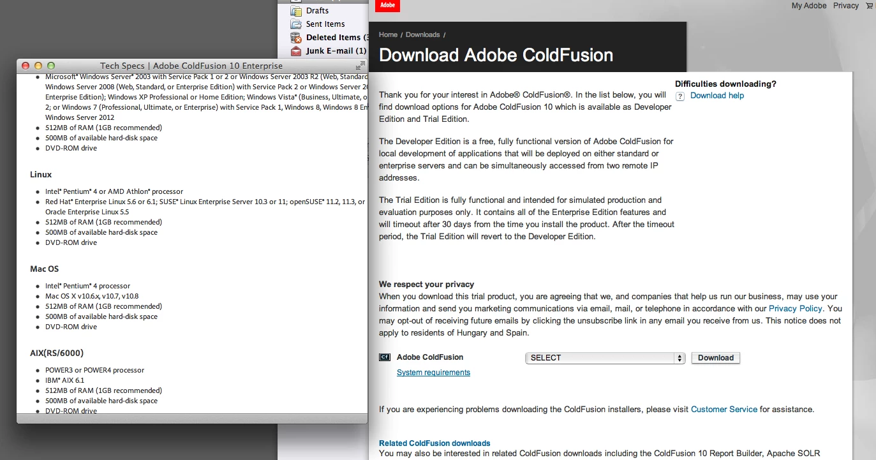Viewport: 876px width, 460px height.
Task: Click 'Mac OS X v10.6.x, v10.7, v10.8' text
Action: pyautogui.click(x=92, y=296)
